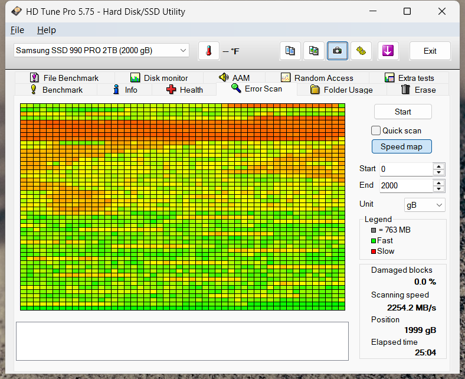
Task: Switch to the Erase tab
Action: coord(418,90)
